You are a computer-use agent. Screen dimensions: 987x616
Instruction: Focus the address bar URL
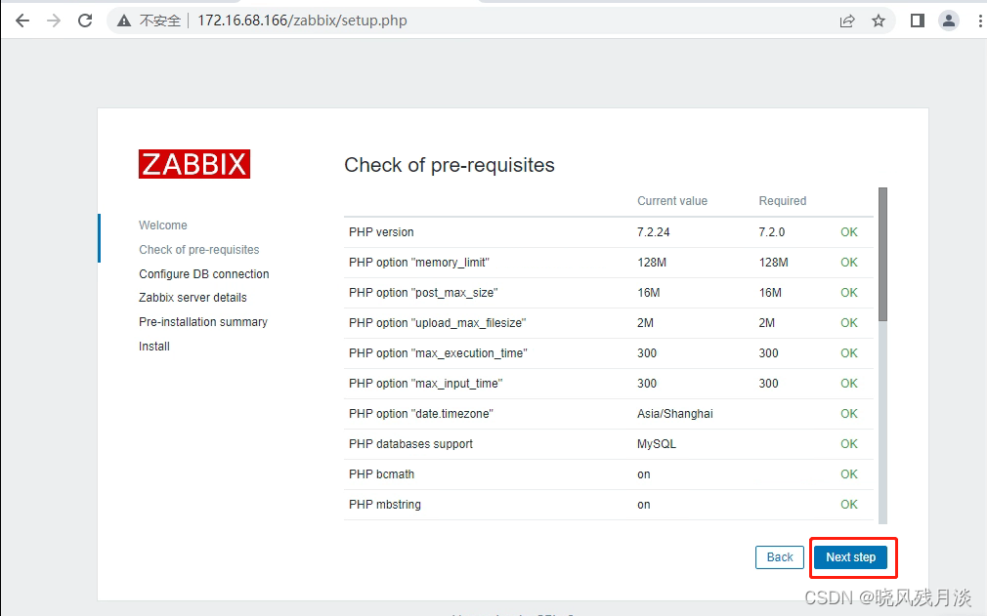pyautogui.click(x=302, y=21)
